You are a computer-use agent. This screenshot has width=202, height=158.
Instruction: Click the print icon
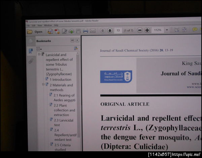pos(86,31)
